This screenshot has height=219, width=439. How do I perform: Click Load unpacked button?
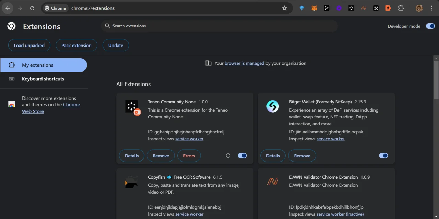29,45
